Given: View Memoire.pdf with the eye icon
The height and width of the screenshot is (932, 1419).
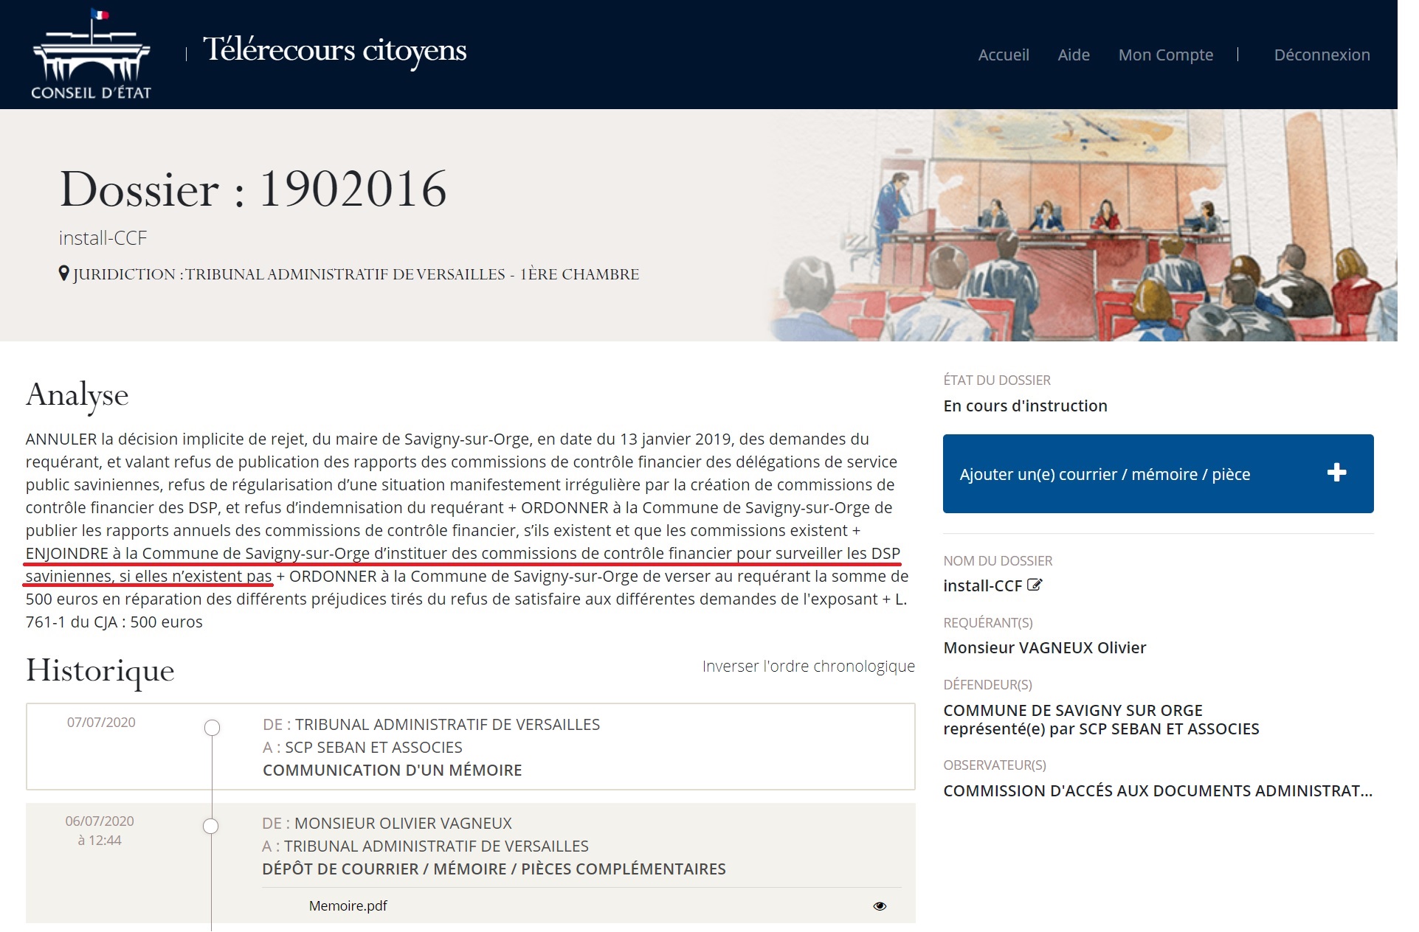Looking at the screenshot, I should tap(880, 906).
